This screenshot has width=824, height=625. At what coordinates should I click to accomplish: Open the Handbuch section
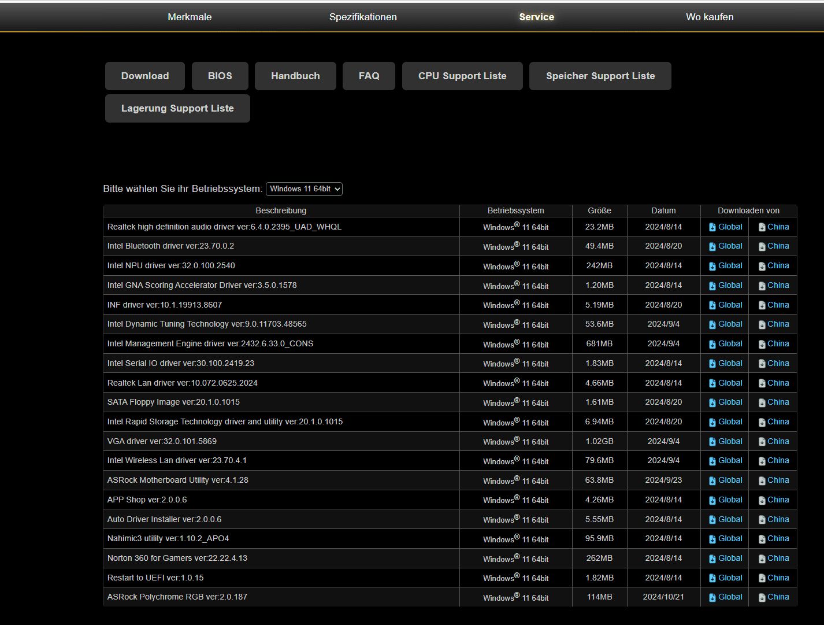tap(295, 76)
